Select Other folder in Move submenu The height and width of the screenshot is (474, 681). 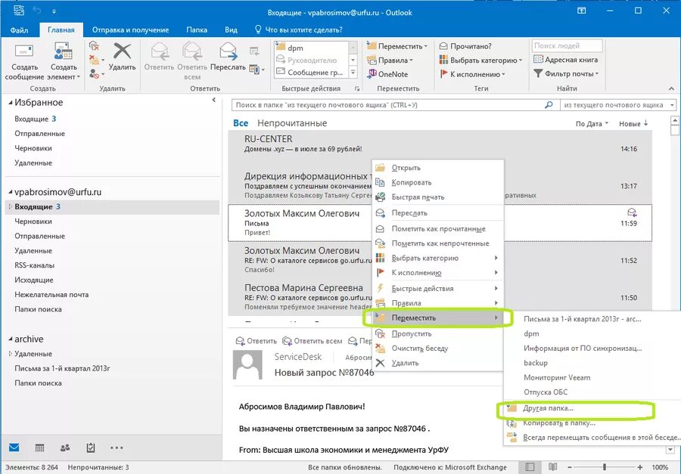pos(592,408)
